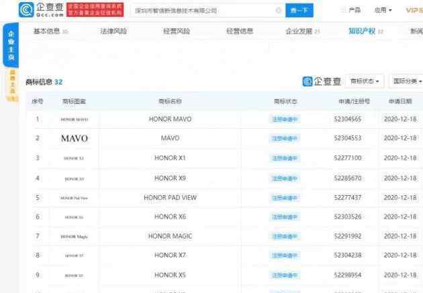Switch to the 基本信息 tab
423x293 pixels.
click(x=50, y=32)
